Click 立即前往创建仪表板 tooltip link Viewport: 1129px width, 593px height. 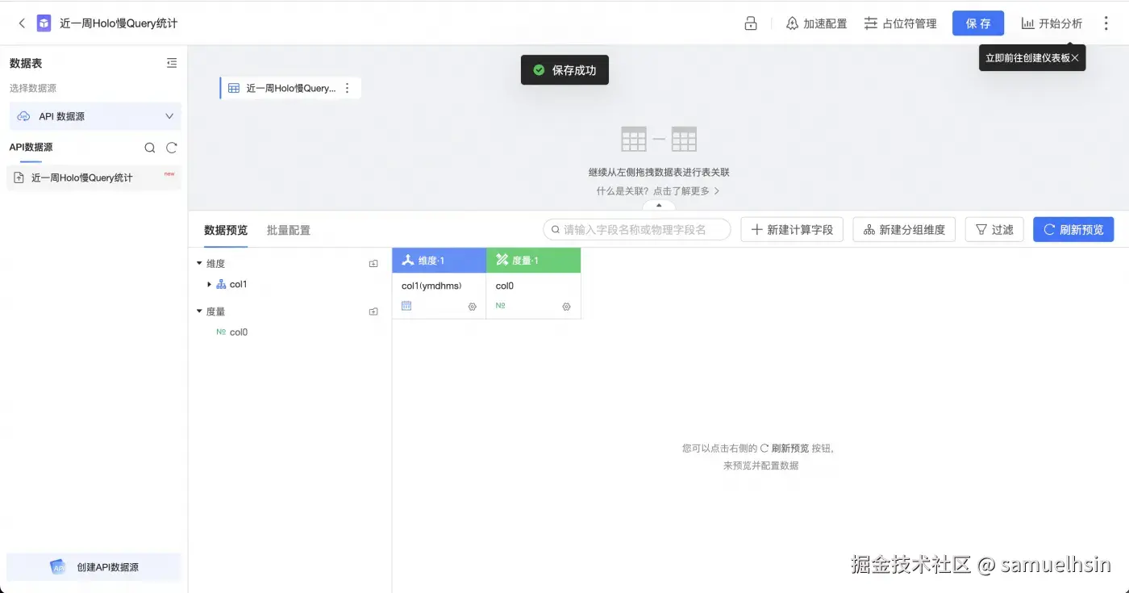coord(1027,58)
